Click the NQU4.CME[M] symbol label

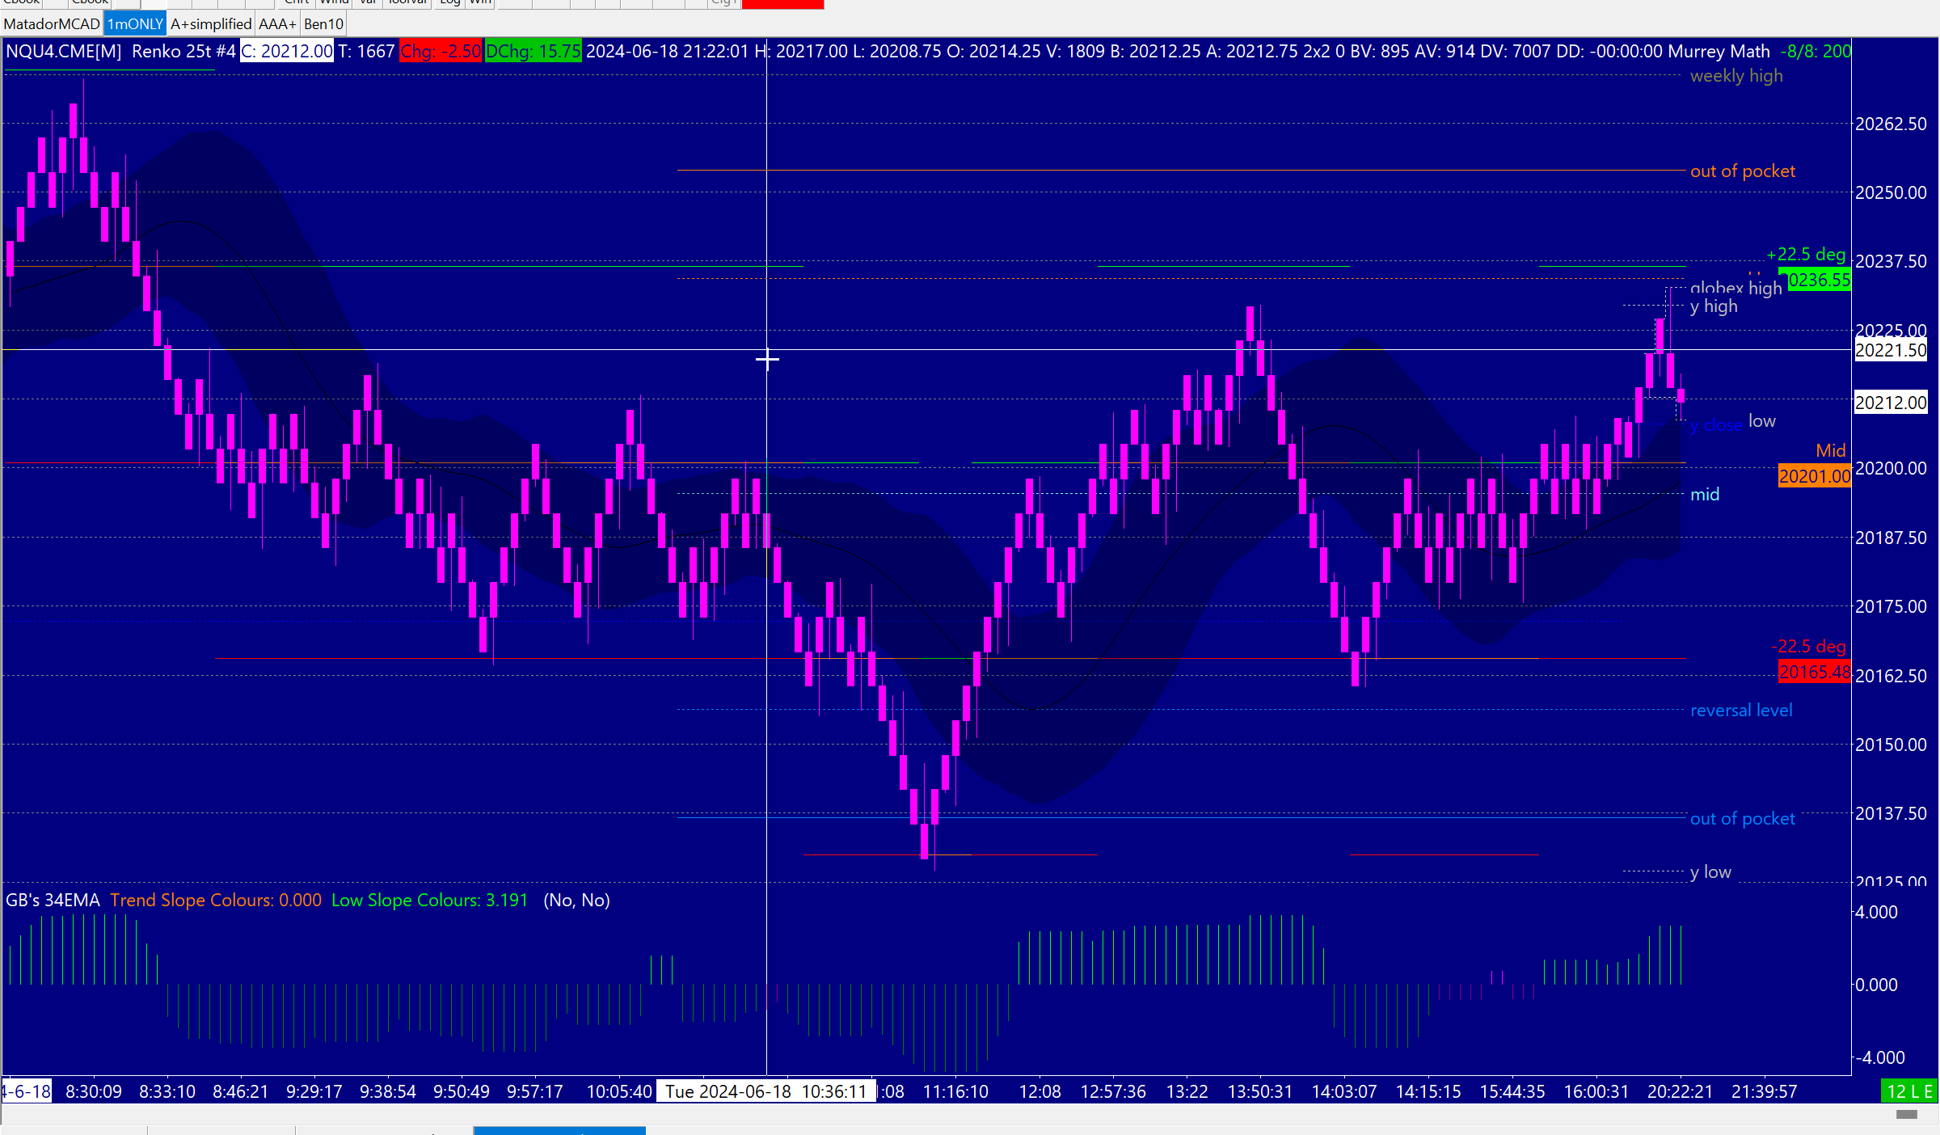click(x=64, y=52)
